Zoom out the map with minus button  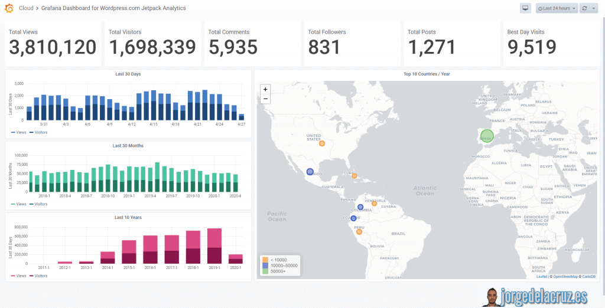point(265,99)
